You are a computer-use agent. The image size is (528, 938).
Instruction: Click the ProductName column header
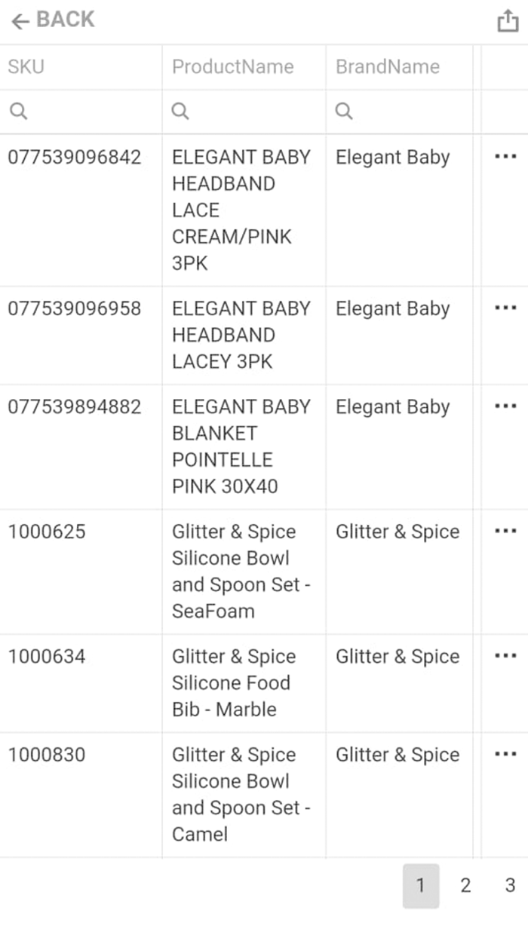coord(232,67)
